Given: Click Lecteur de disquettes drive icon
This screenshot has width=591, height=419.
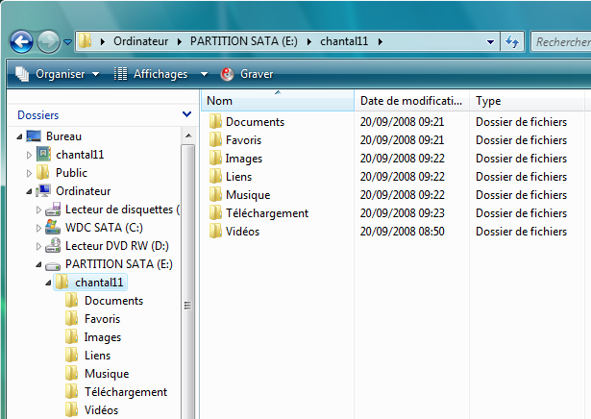Looking at the screenshot, I should tap(53, 209).
